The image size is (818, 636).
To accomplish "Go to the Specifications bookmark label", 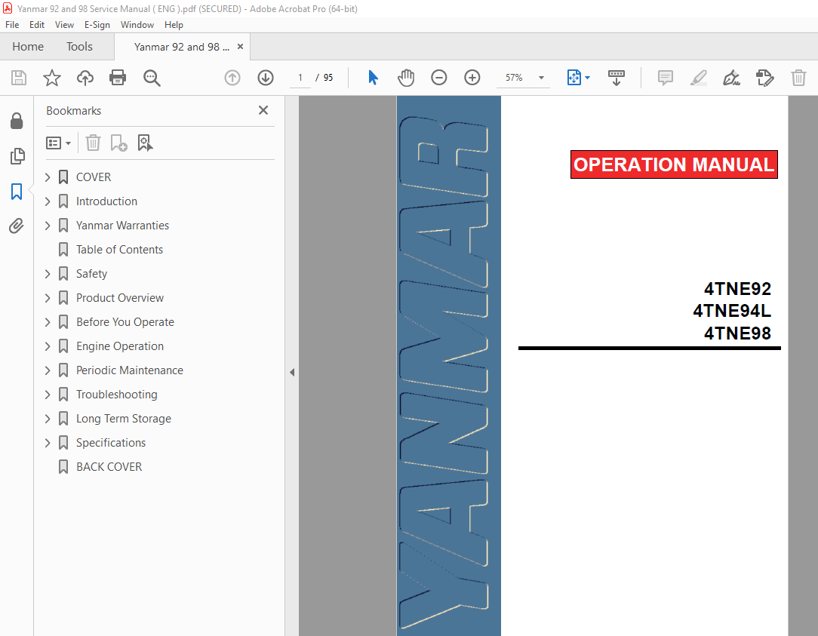I will [x=111, y=443].
